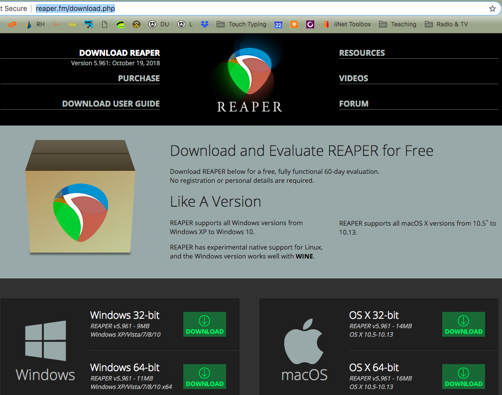Click the Windows logo icon
Image resolution: width=502 pixels, height=395 pixels.
45,341
